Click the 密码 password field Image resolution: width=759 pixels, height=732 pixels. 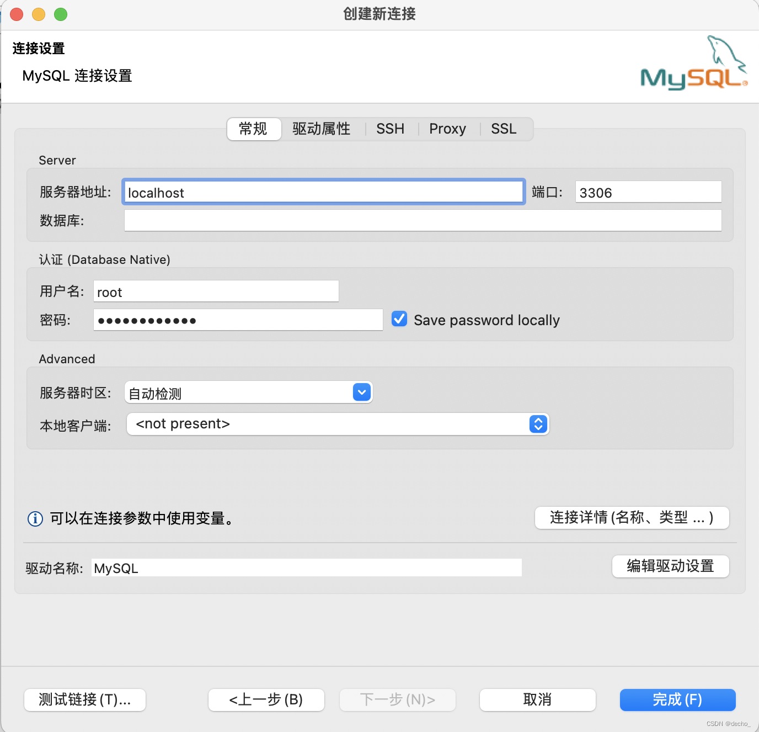coord(238,320)
